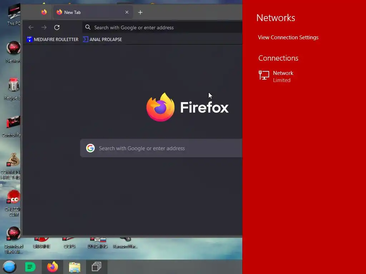The width and height of the screenshot is (366, 274).
Task: Click the wired network connection icon
Action: pyautogui.click(x=264, y=76)
